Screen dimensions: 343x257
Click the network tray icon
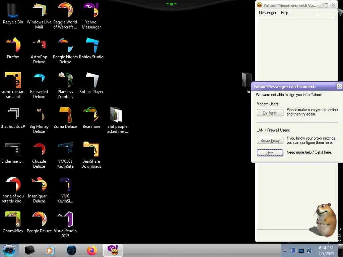(301, 251)
